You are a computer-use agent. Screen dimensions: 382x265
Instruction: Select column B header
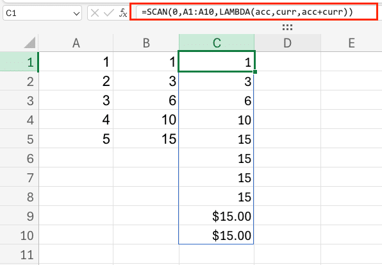[x=146, y=43]
